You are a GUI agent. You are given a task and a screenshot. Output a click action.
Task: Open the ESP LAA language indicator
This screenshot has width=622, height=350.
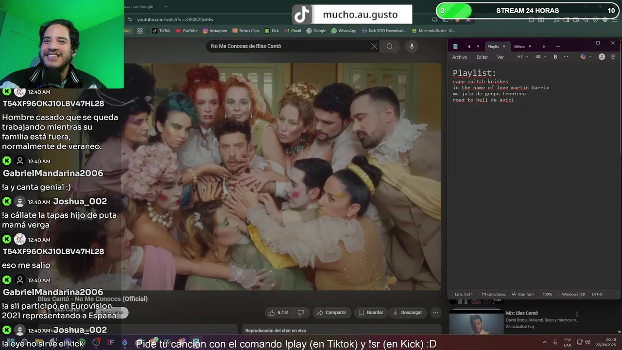tap(568, 342)
